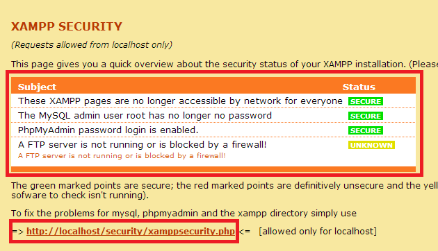This screenshot has height=251, width=438.
Task: Click the italic Requests allowed from localhost note
Action: (x=92, y=45)
